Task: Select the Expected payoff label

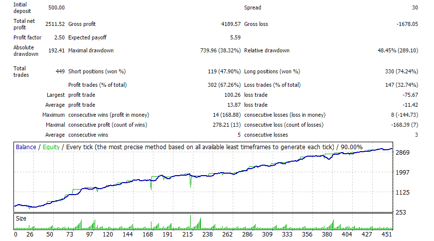Action: 88,37
